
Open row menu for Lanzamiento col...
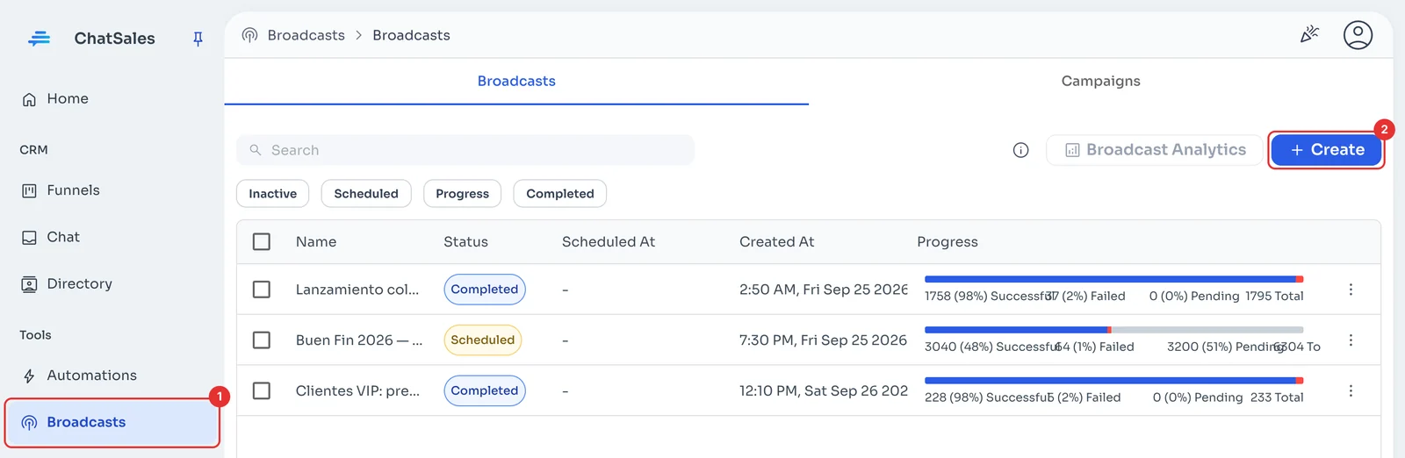(1351, 290)
